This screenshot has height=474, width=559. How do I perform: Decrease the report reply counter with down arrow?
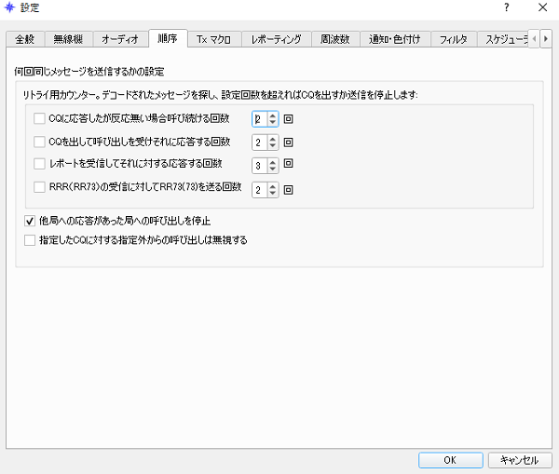click(272, 169)
